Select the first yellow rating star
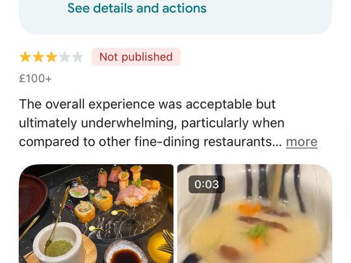Viewport: 351px width, 263px height. click(x=25, y=57)
